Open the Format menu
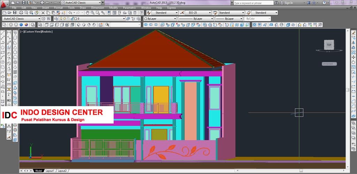Image resolution: width=357 pixels, height=174 pixels. 58,8
